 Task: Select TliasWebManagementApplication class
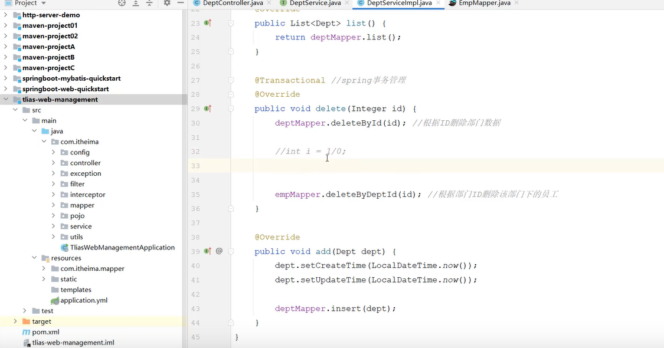pos(122,248)
